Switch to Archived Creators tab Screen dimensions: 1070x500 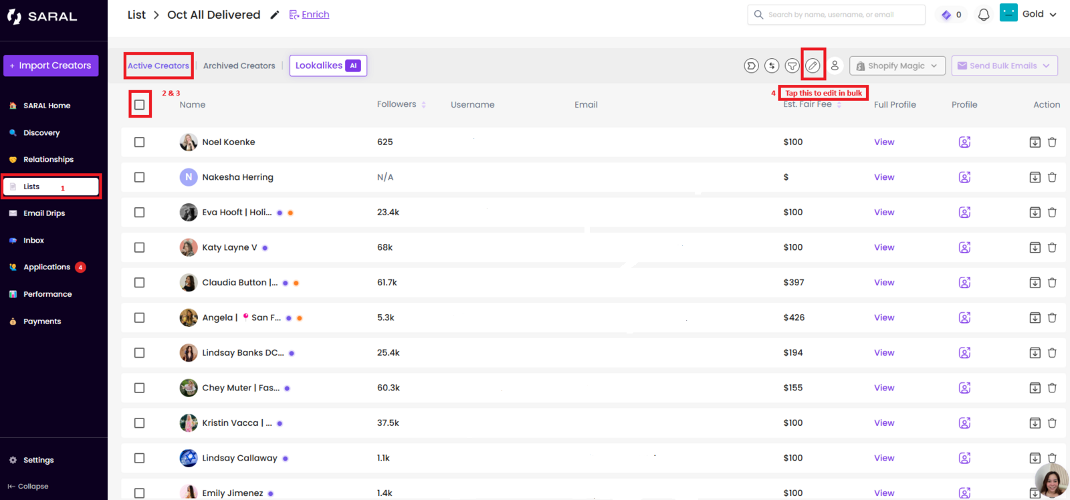[239, 66]
